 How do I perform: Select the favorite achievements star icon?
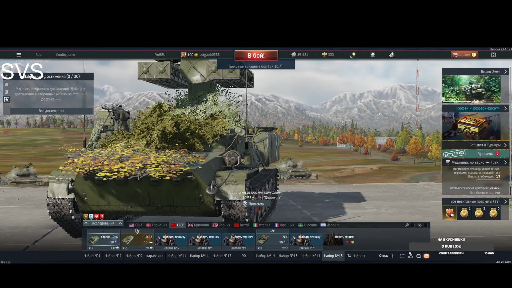click(7, 99)
